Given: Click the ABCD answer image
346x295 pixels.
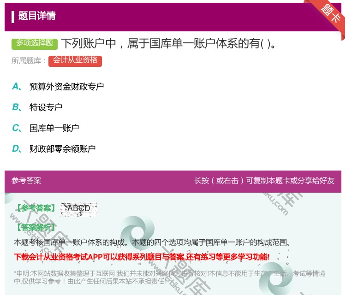Looking at the screenshot, I should click(79, 209).
